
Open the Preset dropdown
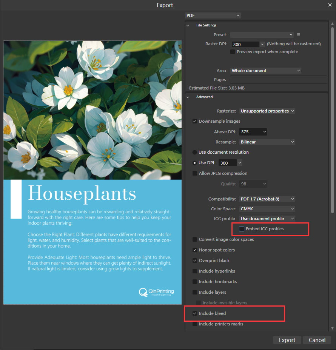tap(262, 35)
